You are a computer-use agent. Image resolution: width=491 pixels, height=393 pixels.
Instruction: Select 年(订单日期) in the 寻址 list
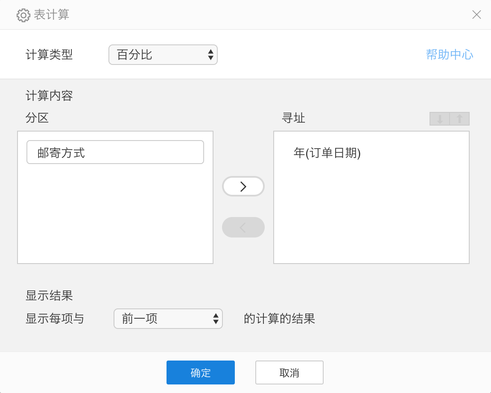click(327, 153)
